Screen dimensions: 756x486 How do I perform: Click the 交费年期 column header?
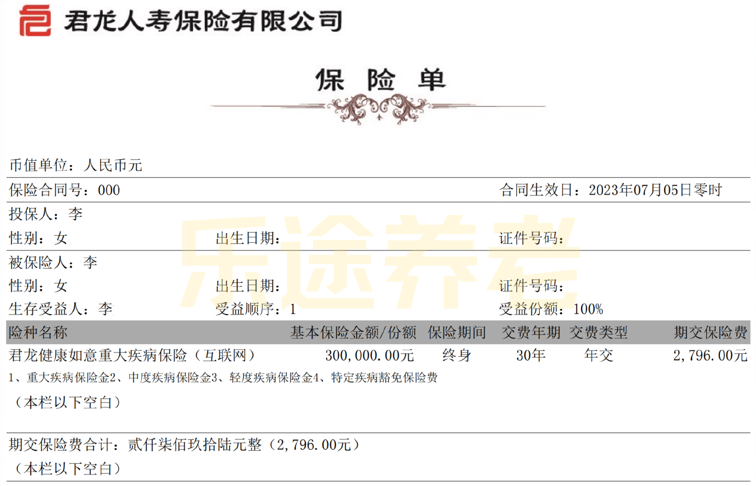pyautogui.click(x=531, y=333)
